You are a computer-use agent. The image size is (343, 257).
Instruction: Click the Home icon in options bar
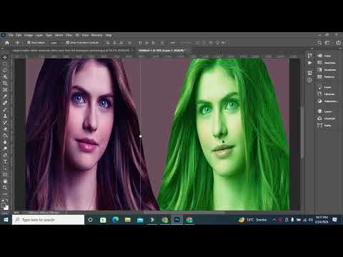(7, 43)
